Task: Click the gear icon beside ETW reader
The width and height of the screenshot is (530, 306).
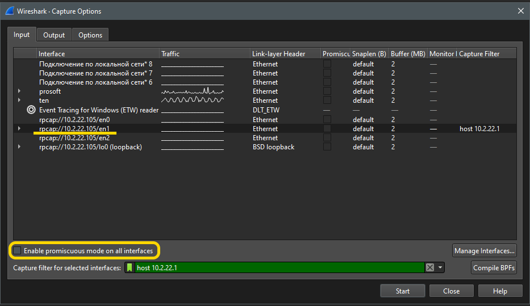Action: coord(31,110)
